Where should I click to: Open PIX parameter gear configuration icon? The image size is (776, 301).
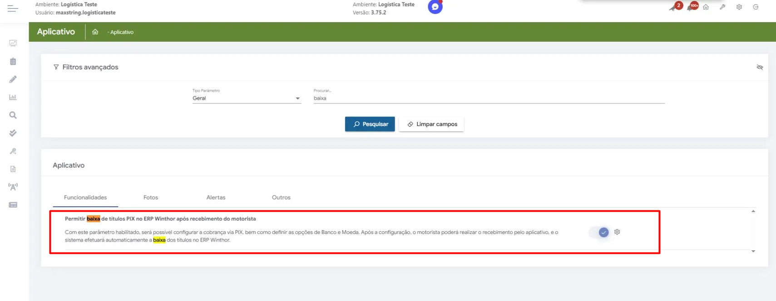point(617,232)
